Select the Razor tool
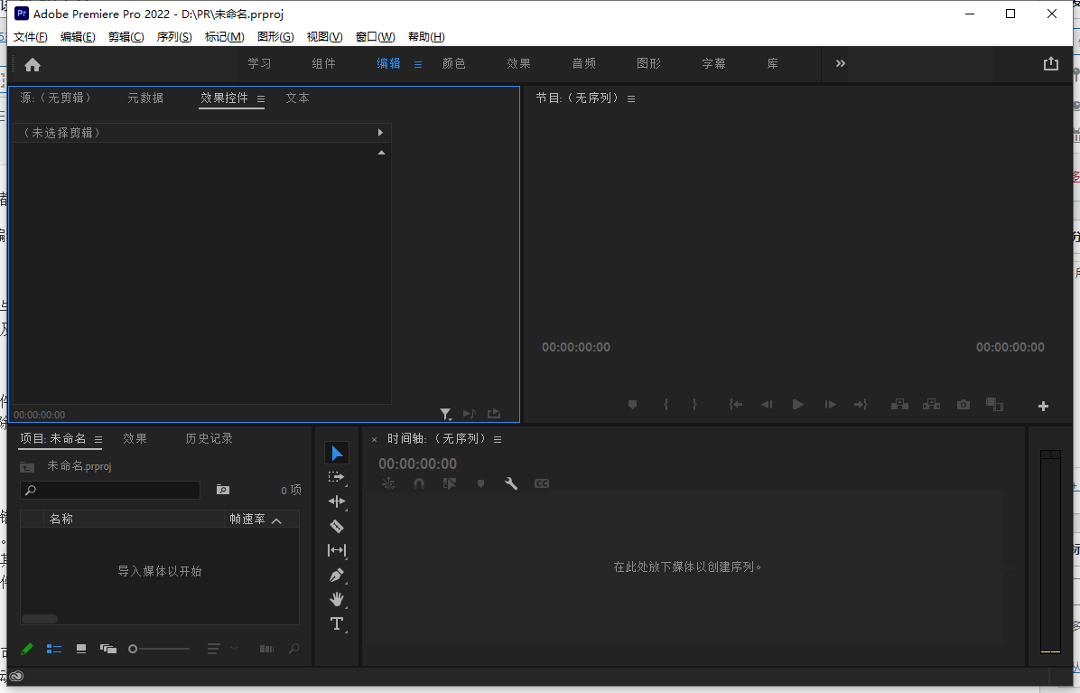Image resolution: width=1080 pixels, height=693 pixels. [337, 526]
